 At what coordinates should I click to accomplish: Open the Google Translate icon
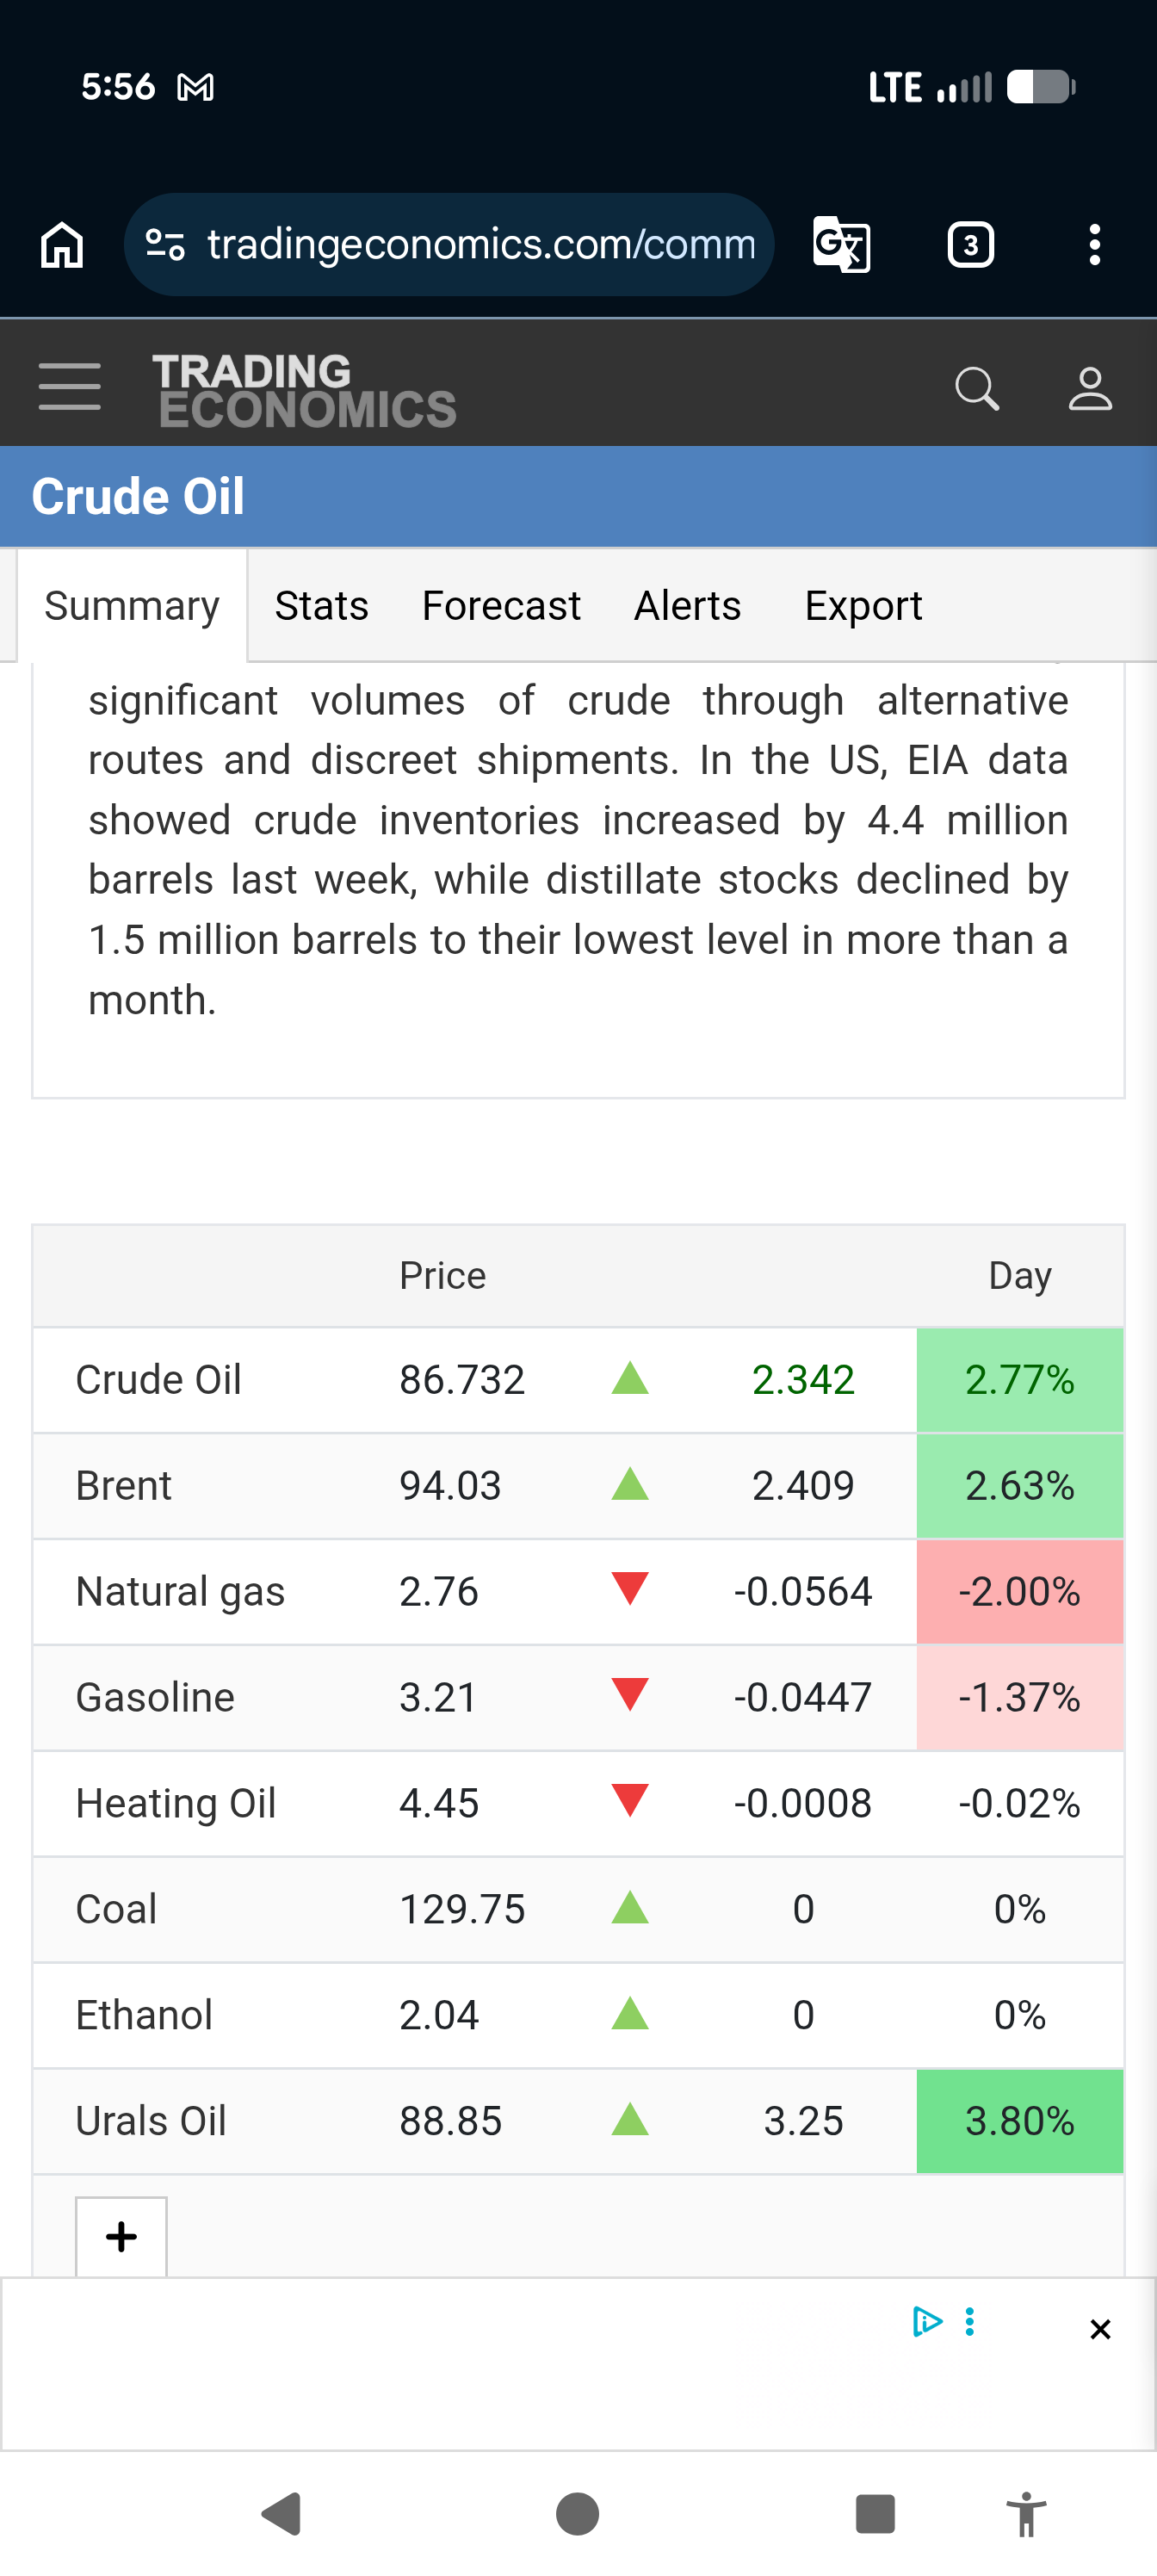[x=841, y=245]
